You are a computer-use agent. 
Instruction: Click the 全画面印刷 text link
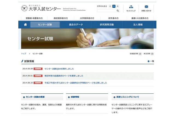coord(134,54)
